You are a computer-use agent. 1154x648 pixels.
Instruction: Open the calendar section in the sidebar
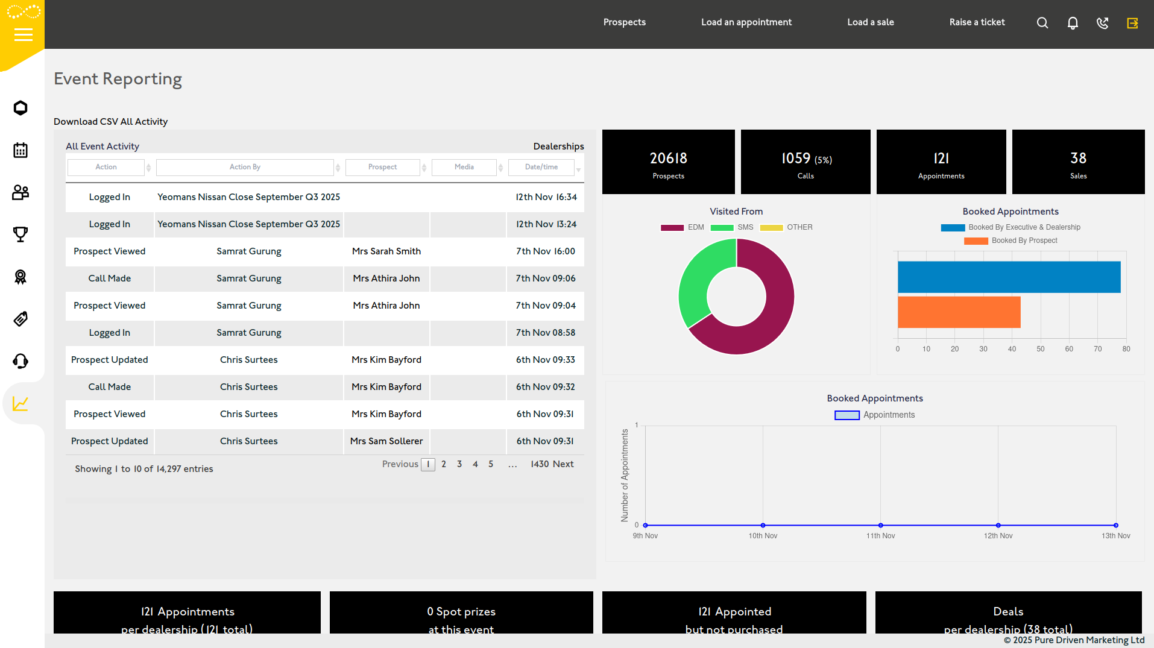click(20, 149)
